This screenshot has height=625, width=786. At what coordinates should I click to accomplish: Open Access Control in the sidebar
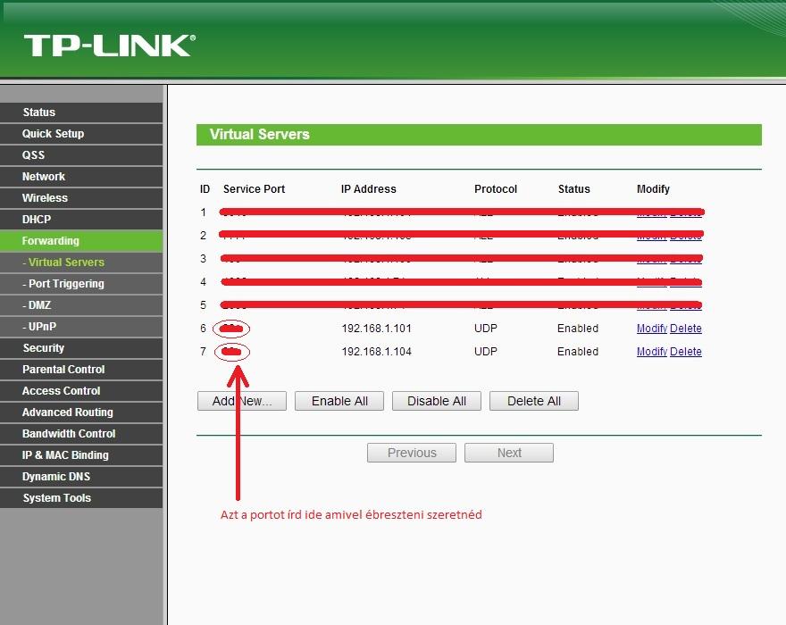pos(81,391)
